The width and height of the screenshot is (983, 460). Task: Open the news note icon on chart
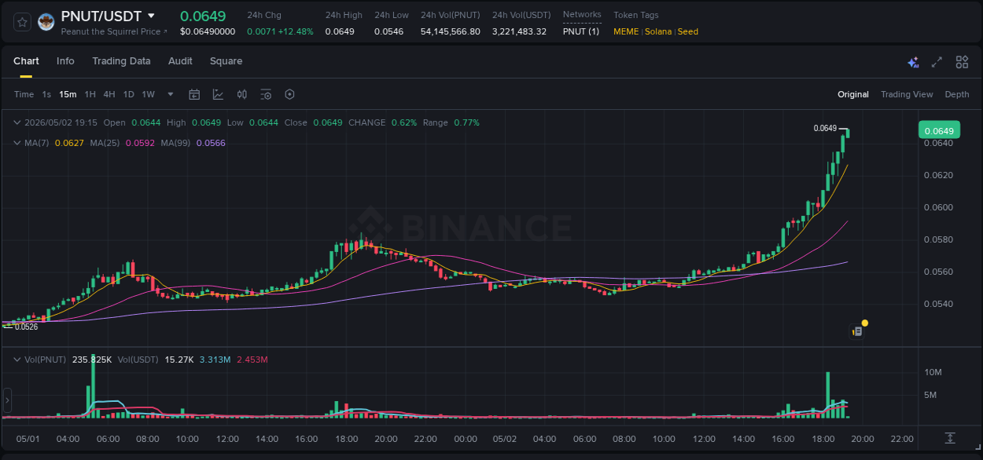pos(857,332)
